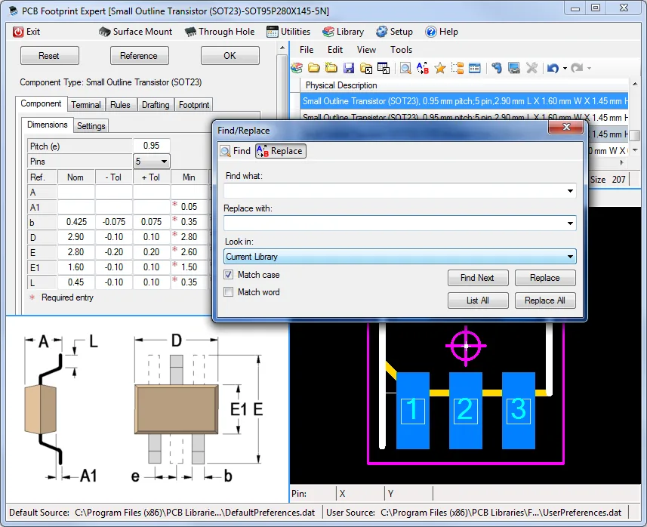The image size is (647, 527).
Task: Click the List All button
Action: (478, 300)
